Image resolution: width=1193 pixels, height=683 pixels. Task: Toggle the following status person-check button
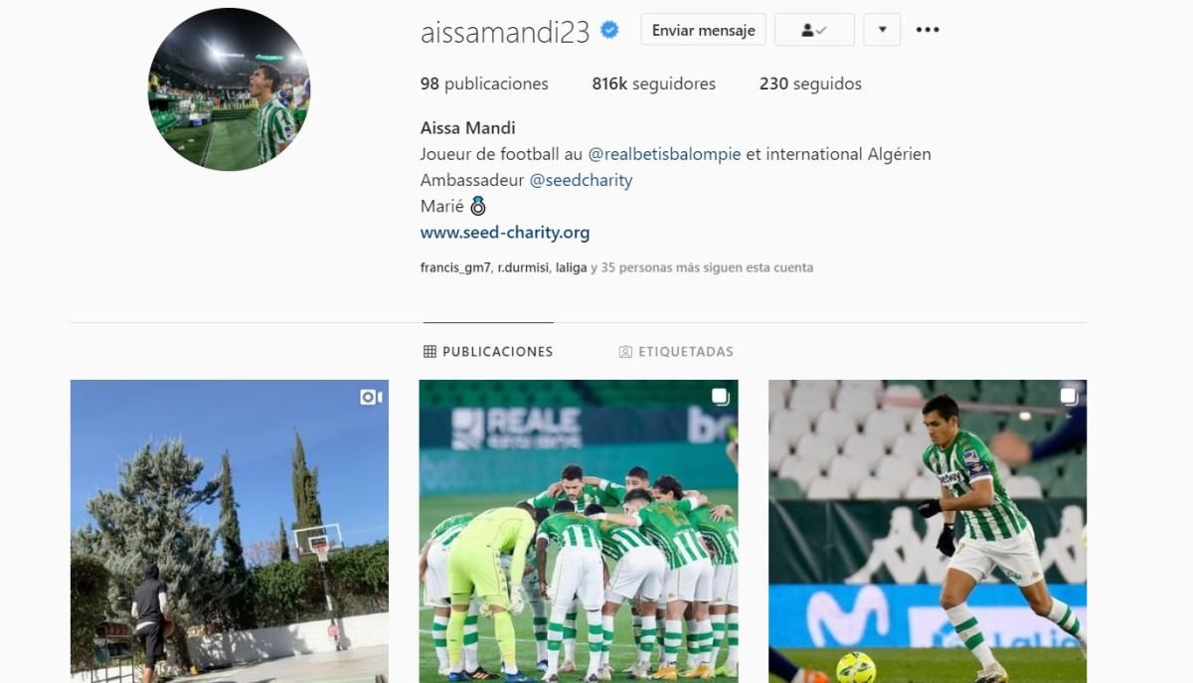814,30
